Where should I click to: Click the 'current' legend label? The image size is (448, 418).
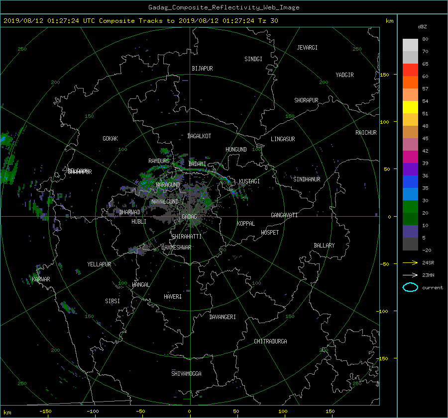pos(432,288)
